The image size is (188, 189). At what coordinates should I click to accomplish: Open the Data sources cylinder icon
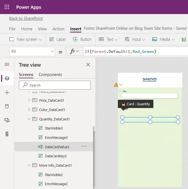tap(7, 106)
